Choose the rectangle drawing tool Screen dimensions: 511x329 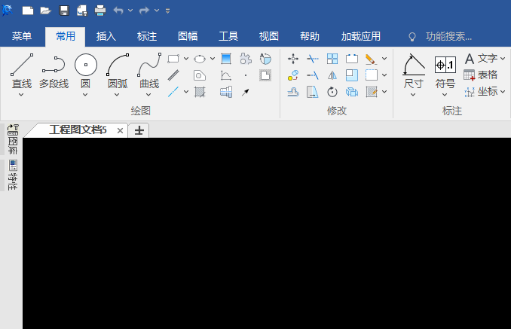click(x=173, y=59)
